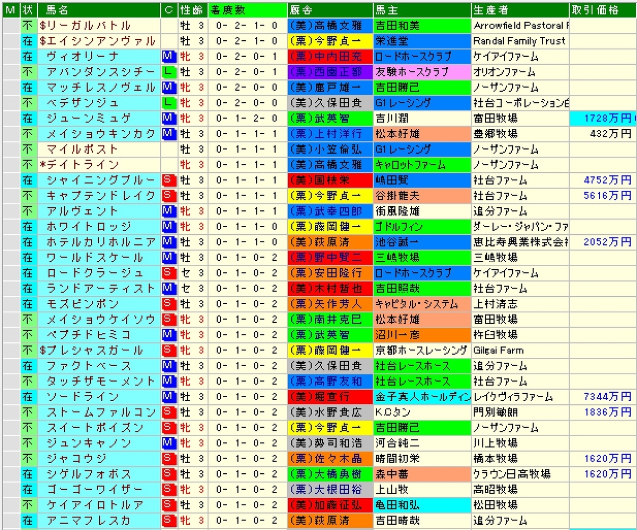Select the M badge in マッチレスノヴェル row

(x=168, y=87)
